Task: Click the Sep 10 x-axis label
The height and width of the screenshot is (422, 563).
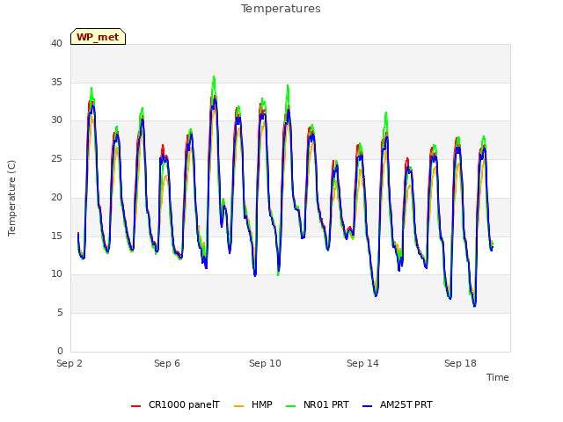Action: pos(265,363)
